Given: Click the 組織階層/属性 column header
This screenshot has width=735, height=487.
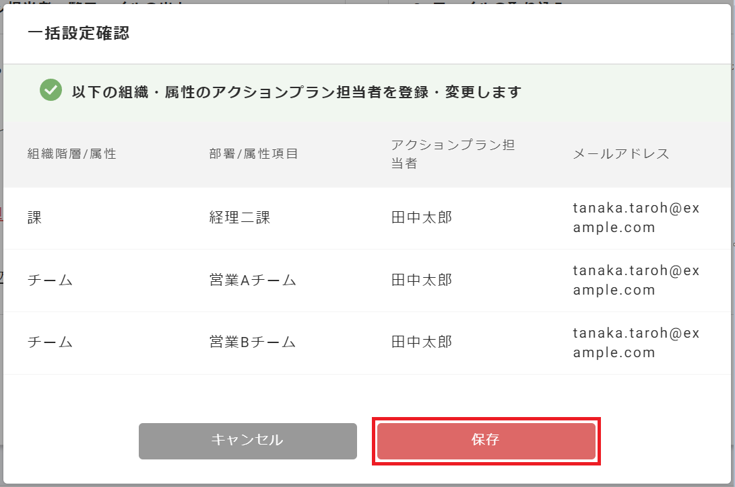Looking at the screenshot, I should click(x=71, y=154).
